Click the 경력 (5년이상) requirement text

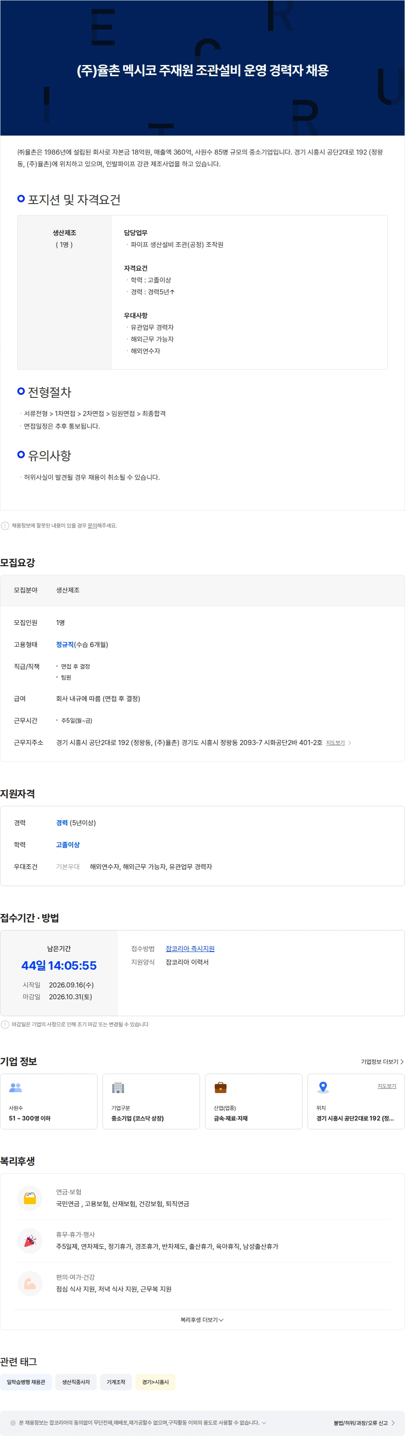(76, 822)
